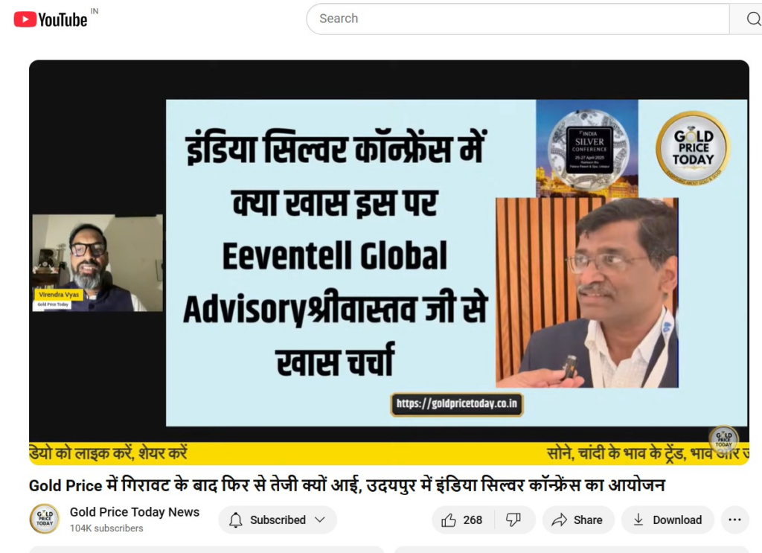
Task: Click the Gold Price Today watermark in the video corner
Action: tap(723, 440)
